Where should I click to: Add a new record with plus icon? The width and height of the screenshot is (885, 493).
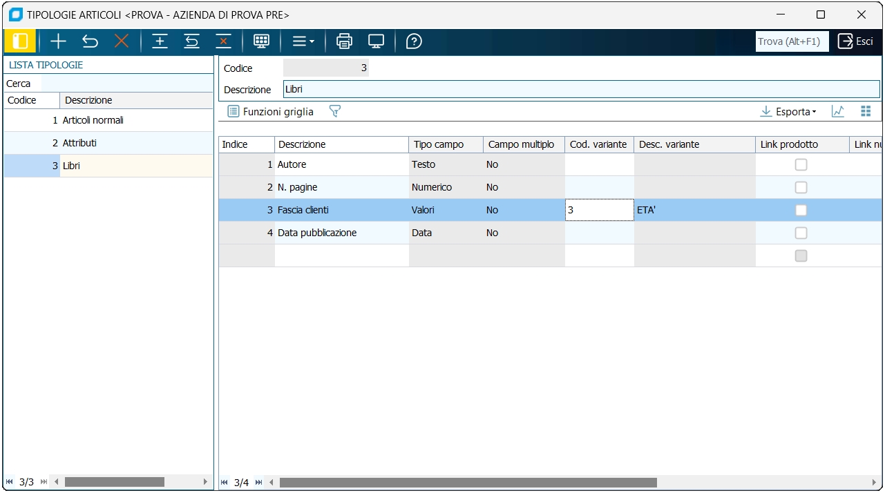[x=58, y=41]
